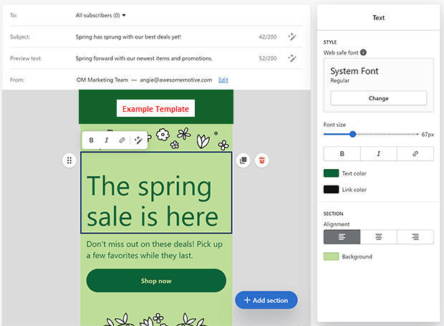Click the OM Marketing Team sender name

102,80
